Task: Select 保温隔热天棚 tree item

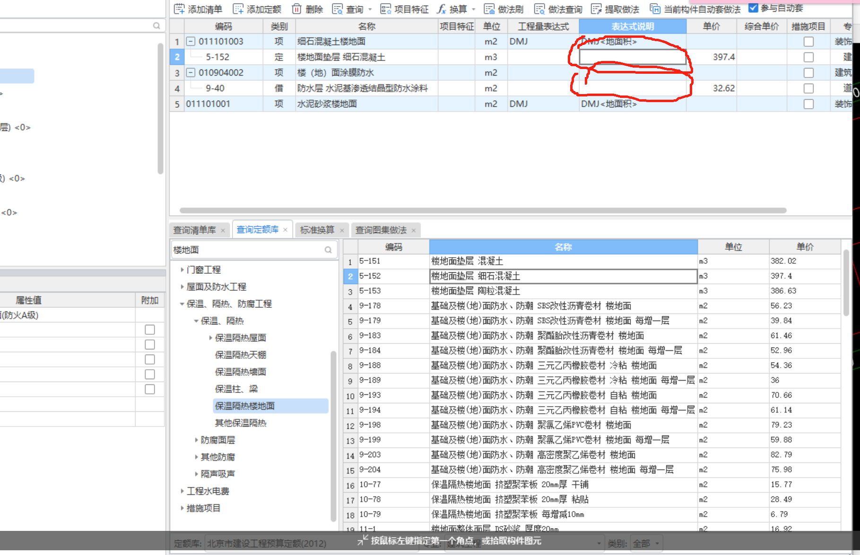Action: point(241,355)
